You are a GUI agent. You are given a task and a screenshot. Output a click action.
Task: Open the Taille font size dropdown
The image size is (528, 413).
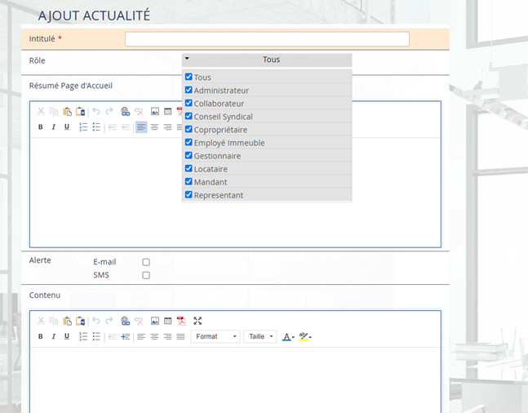pos(260,336)
